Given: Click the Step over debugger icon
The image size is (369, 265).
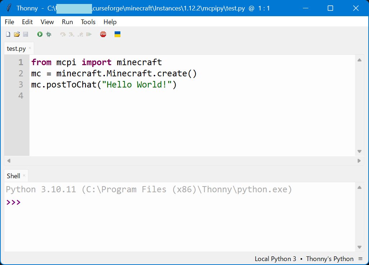Looking at the screenshot, I should click(63, 35).
